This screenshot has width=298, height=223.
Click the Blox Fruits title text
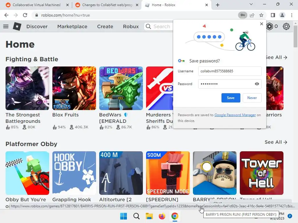(65, 115)
